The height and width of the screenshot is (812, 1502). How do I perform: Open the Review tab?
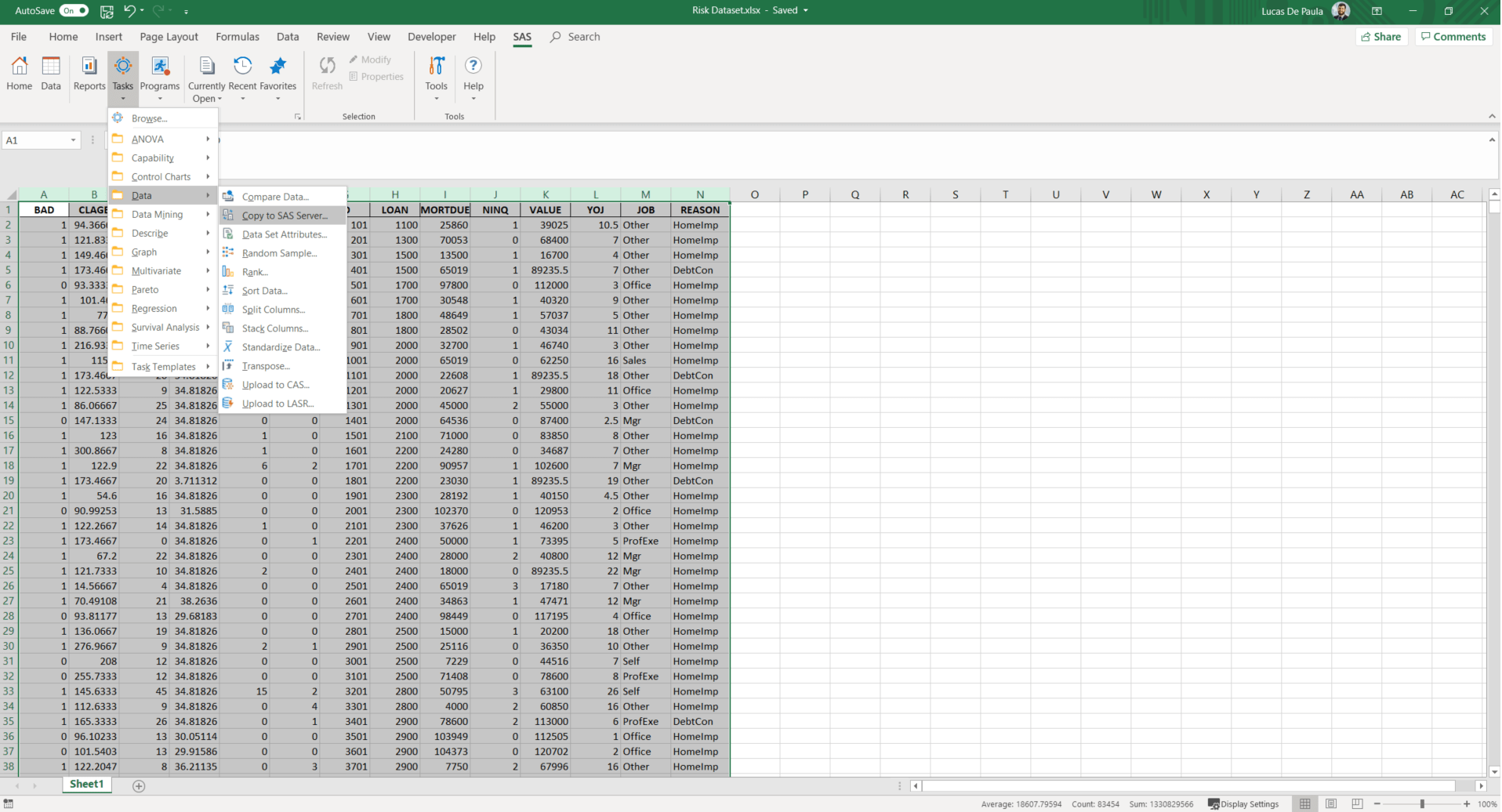click(332, 36)
